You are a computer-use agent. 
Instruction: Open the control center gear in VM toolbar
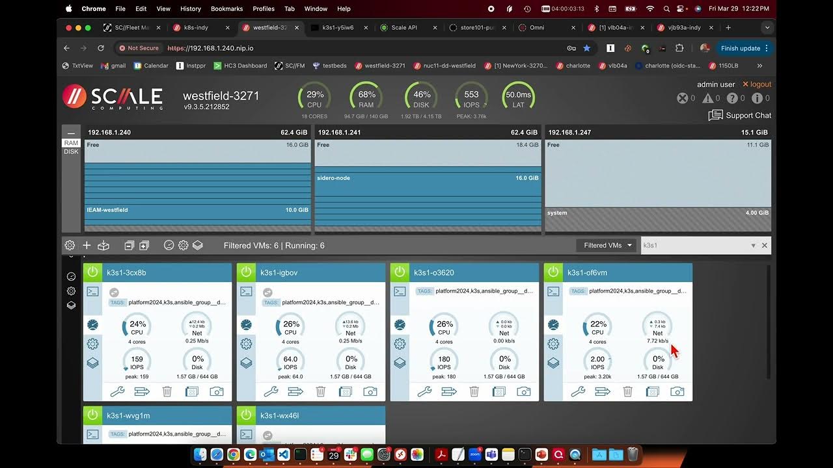[x=70, y=245]
